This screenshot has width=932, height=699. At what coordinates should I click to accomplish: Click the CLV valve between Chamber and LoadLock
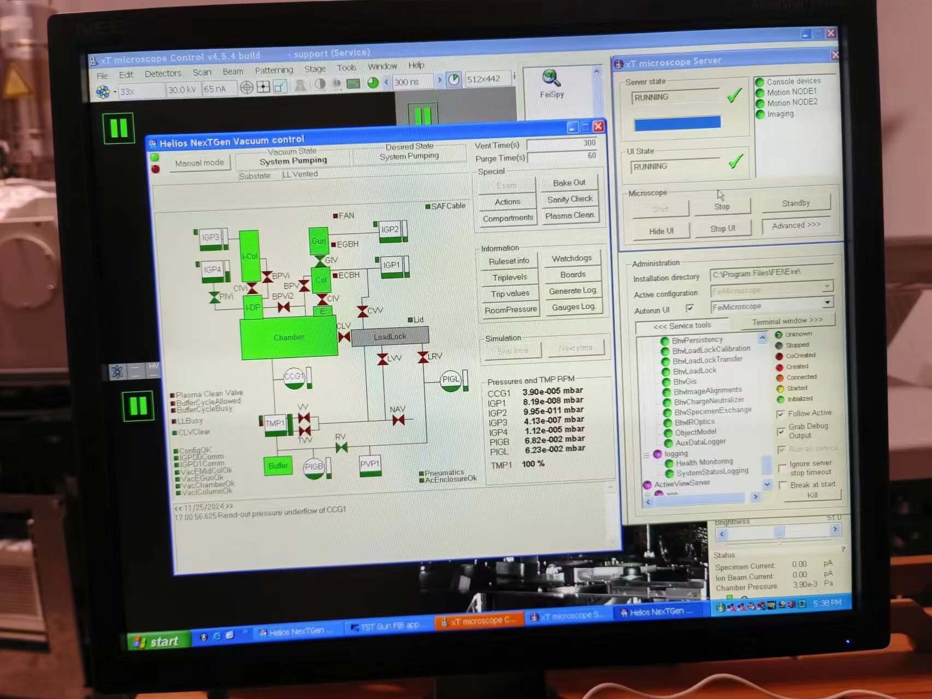tap(344, 337)
